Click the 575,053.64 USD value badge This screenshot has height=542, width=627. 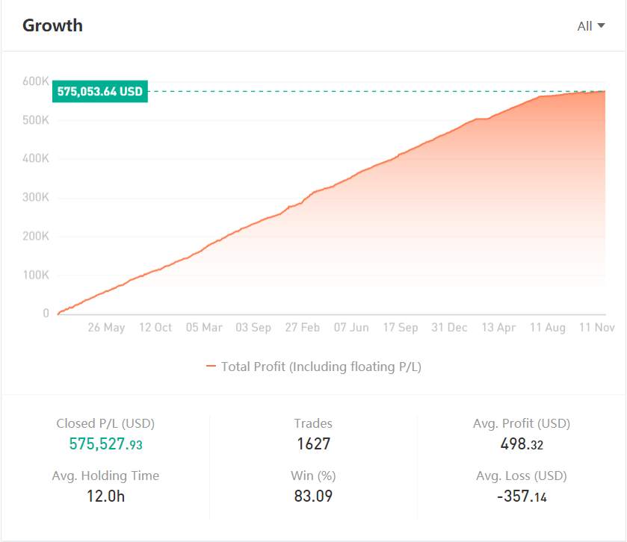100,92
